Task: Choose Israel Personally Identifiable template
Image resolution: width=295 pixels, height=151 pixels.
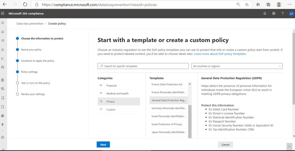Action: pyautogui.click(x=168, y=116)
